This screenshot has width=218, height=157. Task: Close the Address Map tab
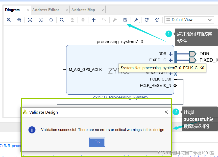point(103,10)
